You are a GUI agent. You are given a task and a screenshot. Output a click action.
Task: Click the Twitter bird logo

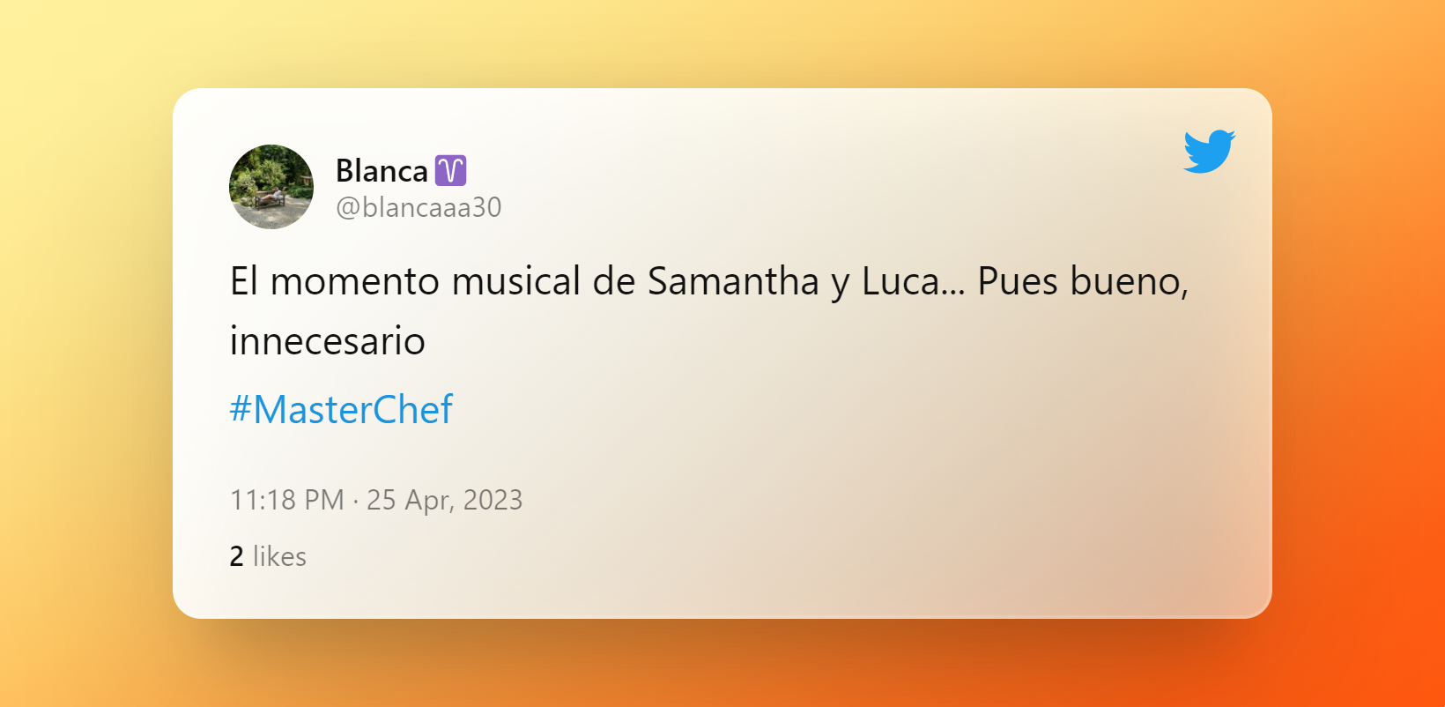tap(1209, 151)
